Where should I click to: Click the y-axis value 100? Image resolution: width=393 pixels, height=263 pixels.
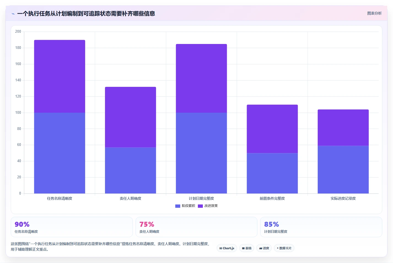tap(18, 113)
